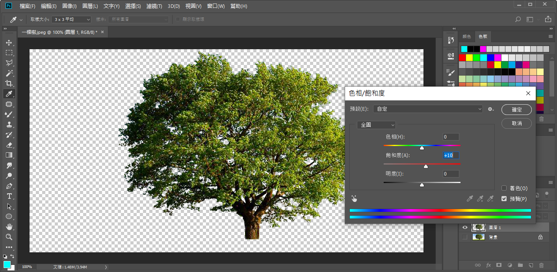The width and height of the screenshot is (557, 272).
Task: Open the 預設 preset dropdown
Action: [x=428, y=109]
